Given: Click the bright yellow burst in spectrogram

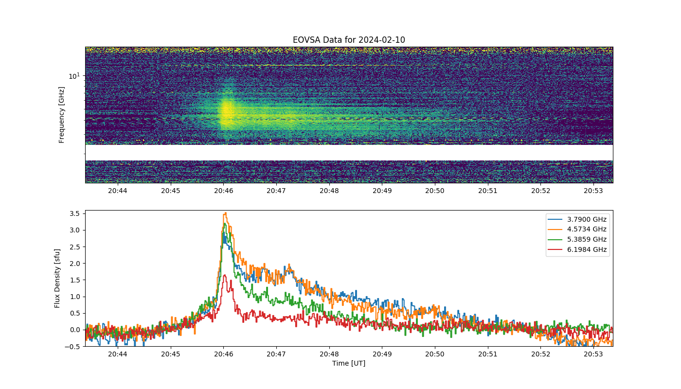Looking at the screenshot, I should (226, 113).
